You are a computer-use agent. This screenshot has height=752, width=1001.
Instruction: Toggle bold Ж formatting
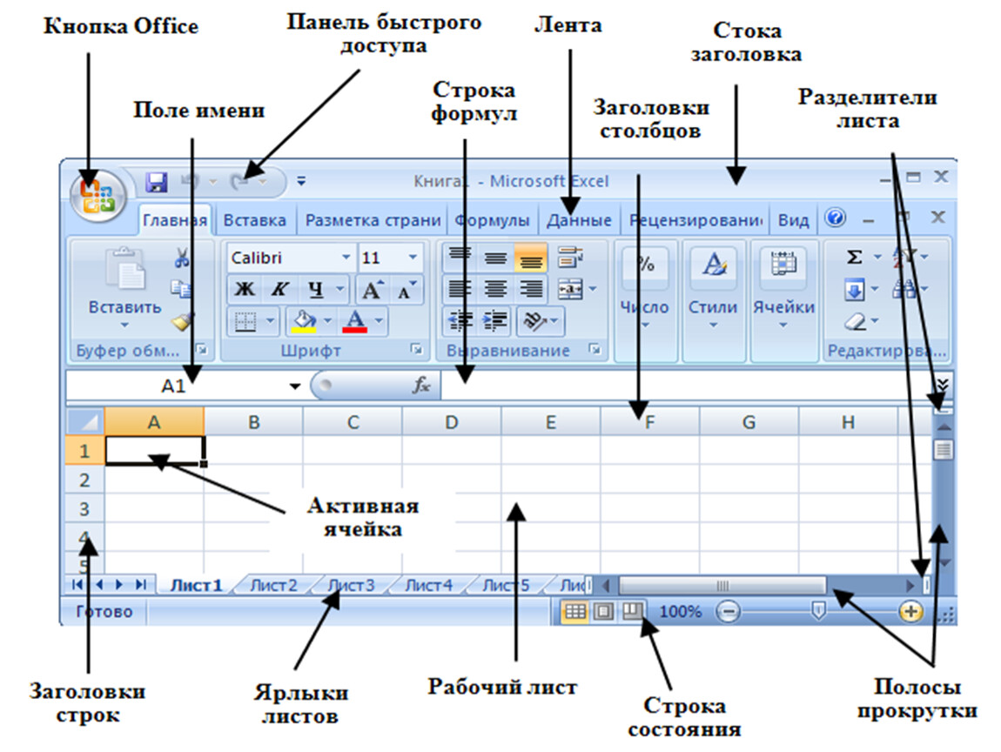245,289
